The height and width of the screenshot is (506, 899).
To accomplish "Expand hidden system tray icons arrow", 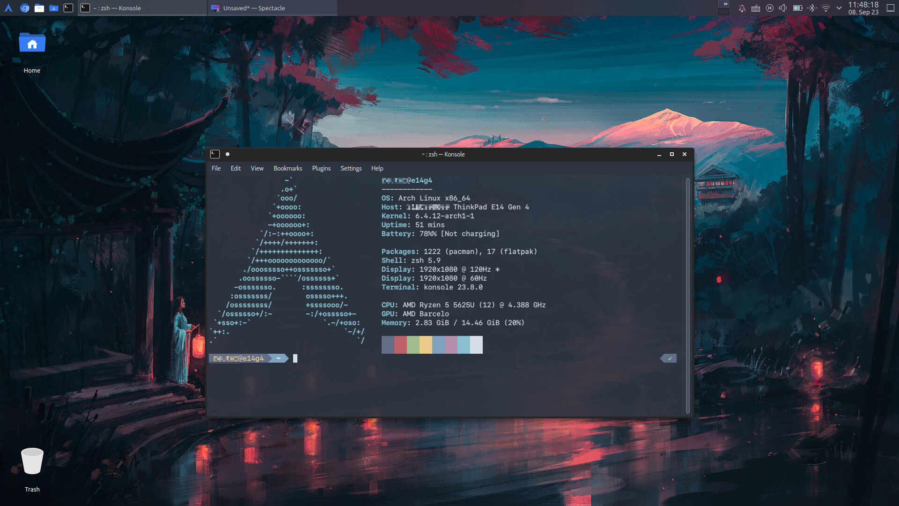I will point(839,8).
